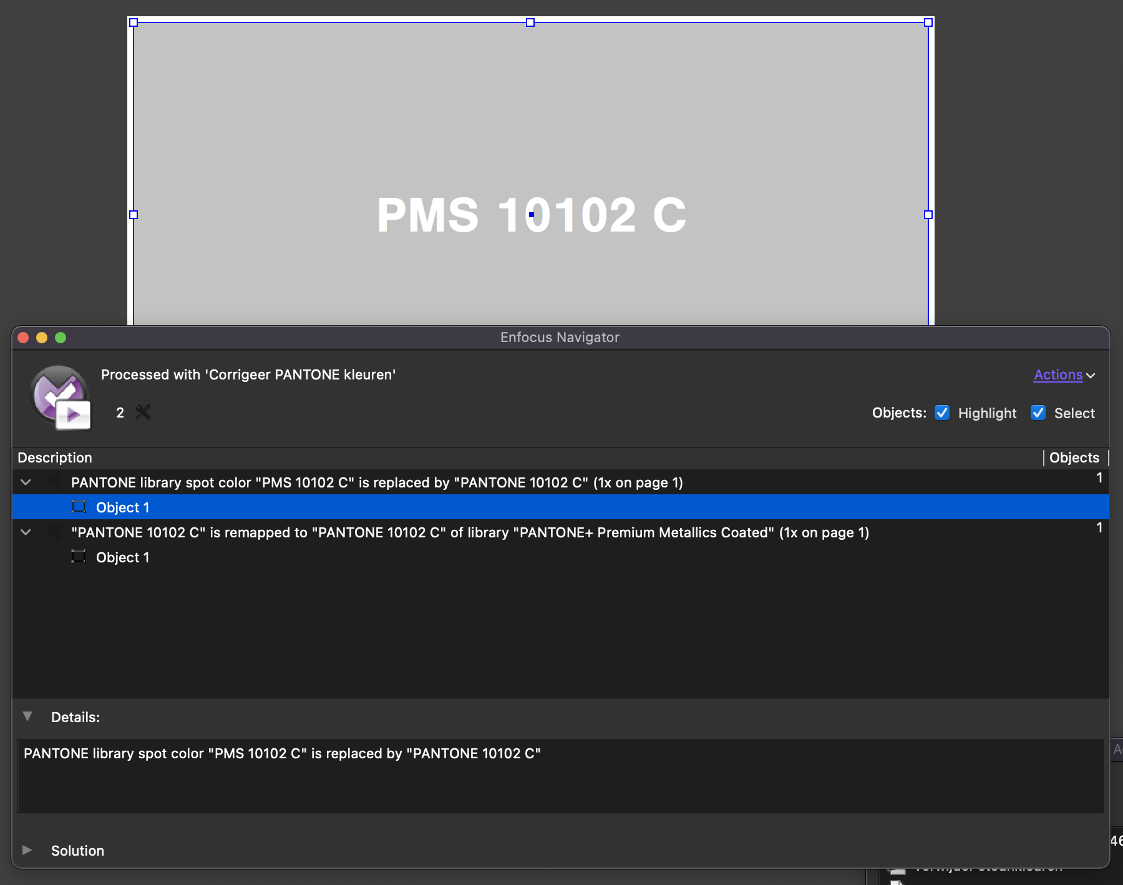Click top-right selection handle of object
Viewport: 1123px width, 885px height.
(x=928, y=22)
